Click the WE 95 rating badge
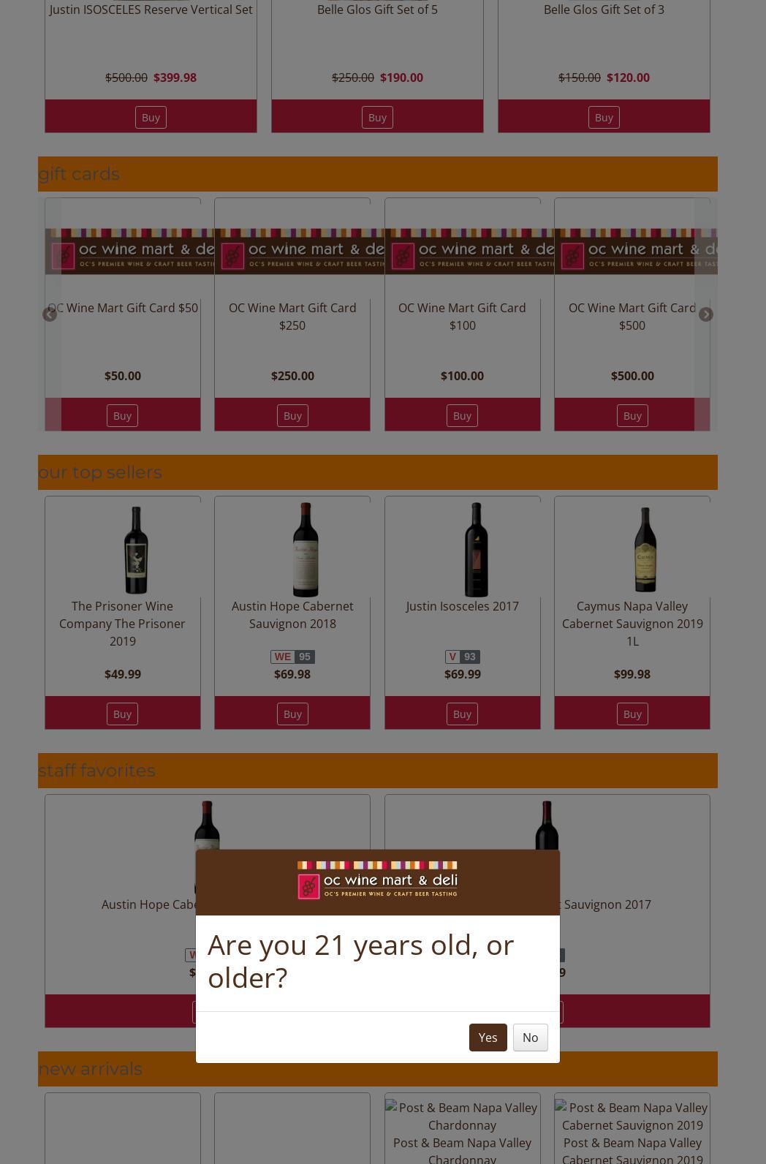Viewport: 766px width, 1164px height. pyautogui.click(x=292, y=657)
